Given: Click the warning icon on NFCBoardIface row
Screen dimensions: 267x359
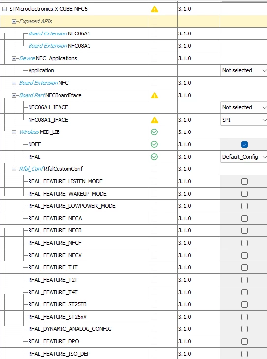Looking at the screenshot, I should point(155,95).
